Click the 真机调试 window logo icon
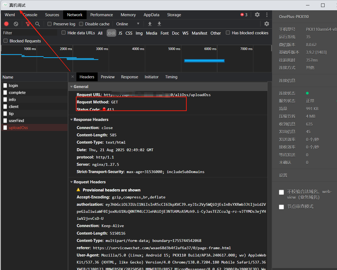The height and width of the screenshot is (270, 337). pos(5,5)
